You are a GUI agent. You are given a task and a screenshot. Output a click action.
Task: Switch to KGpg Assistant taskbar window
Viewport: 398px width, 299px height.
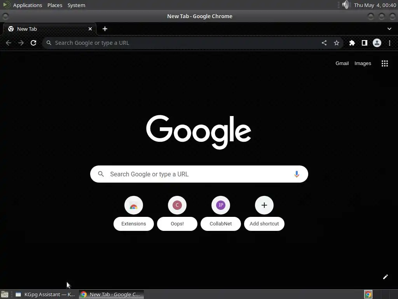(x=45, y=294)
